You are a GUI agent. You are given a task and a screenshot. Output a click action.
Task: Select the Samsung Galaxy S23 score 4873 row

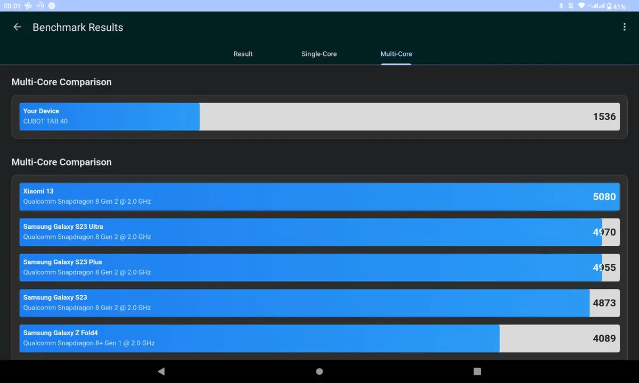(x=319, y=303)
